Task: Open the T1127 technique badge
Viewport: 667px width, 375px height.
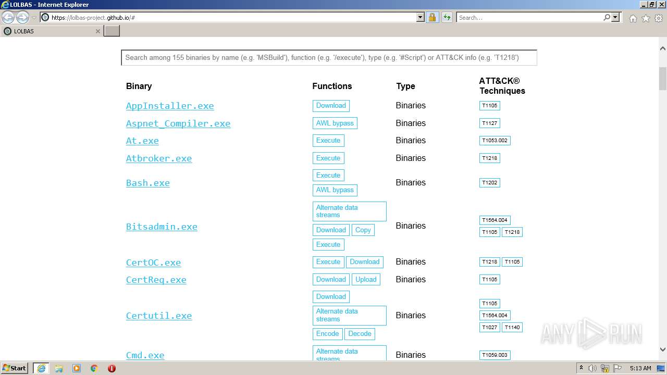Action: (x=490, y=123)
